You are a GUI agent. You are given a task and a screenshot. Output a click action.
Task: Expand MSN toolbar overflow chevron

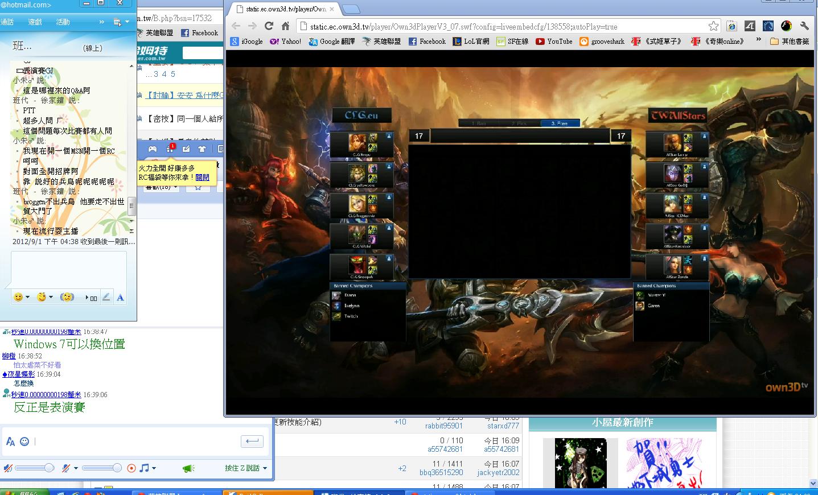tap(101, 22)
